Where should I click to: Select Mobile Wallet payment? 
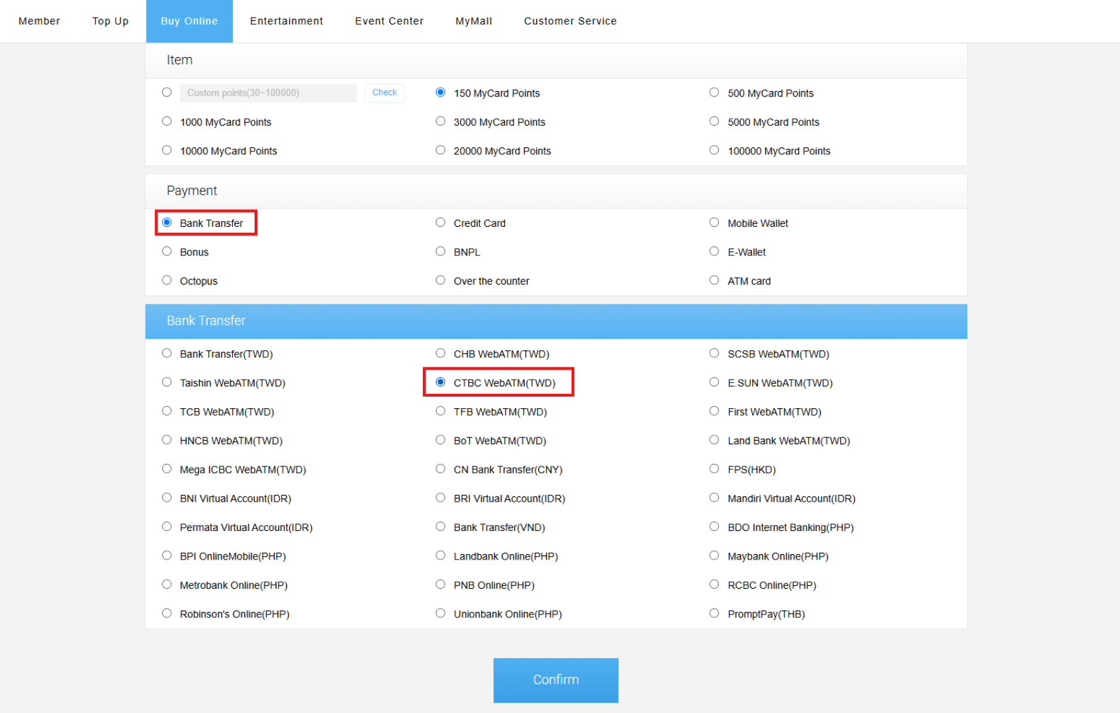pos(714,223)
